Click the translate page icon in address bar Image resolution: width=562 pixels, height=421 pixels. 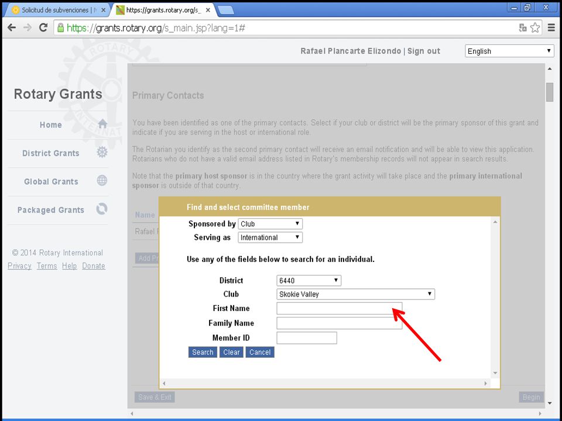tap(523, 27)
